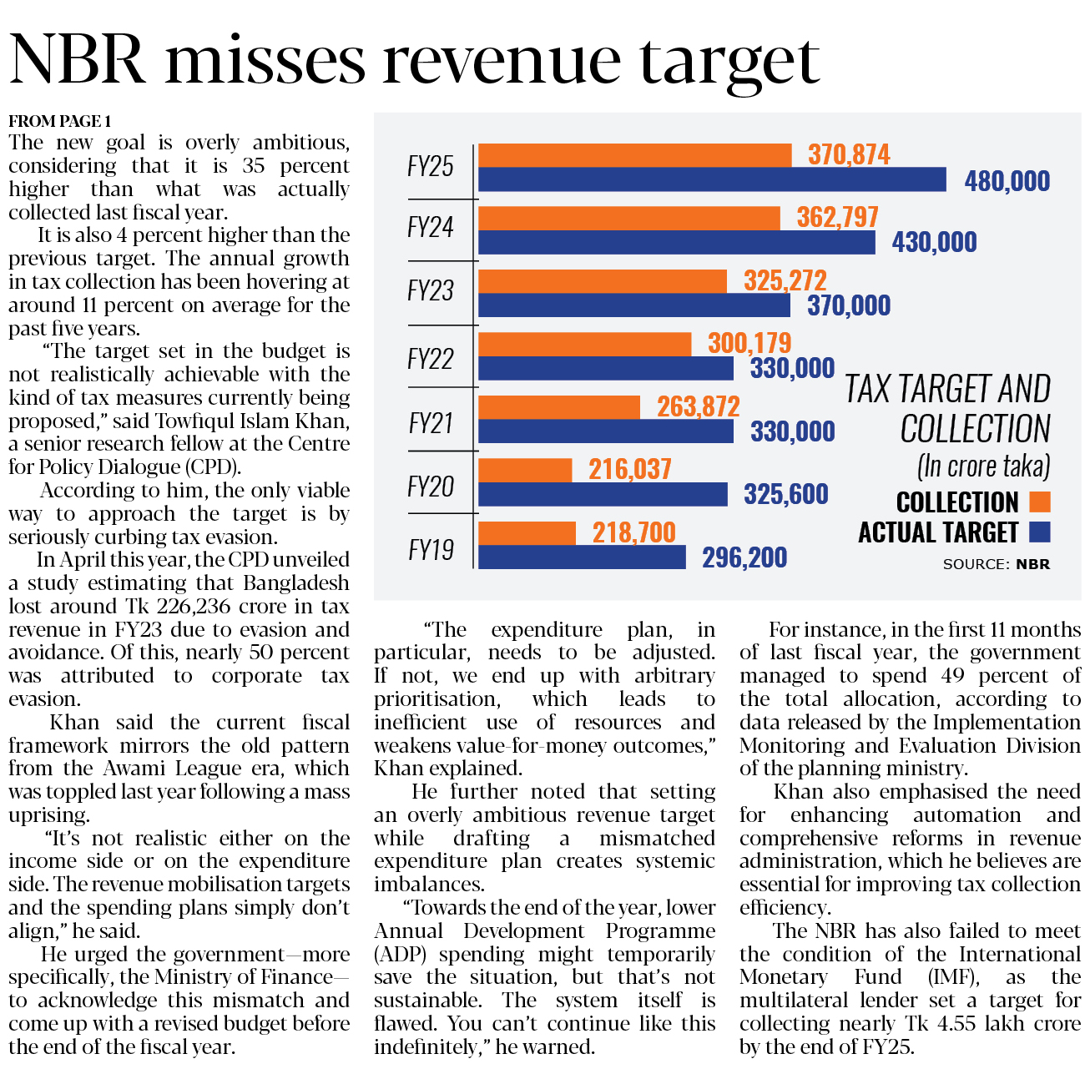Click the "TAX TARGET AND COLLECTION" chart title

[x=948, y=409]
